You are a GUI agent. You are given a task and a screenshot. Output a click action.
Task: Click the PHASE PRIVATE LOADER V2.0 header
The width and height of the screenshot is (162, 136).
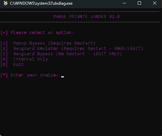pyautogui.click(x=86, y=17)
